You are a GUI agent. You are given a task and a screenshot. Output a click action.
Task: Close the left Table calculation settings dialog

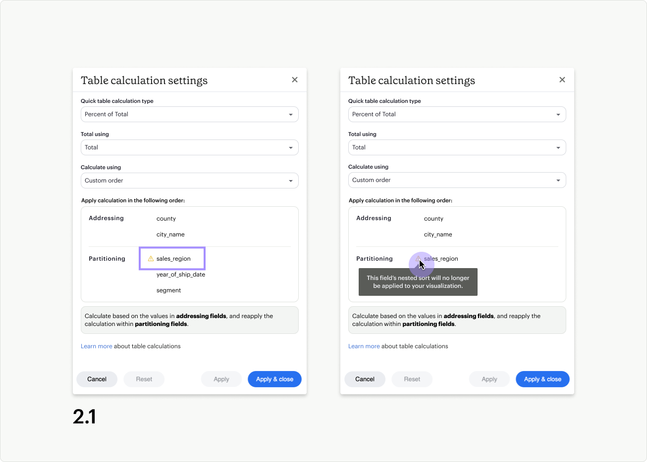[x=294, y=79]
